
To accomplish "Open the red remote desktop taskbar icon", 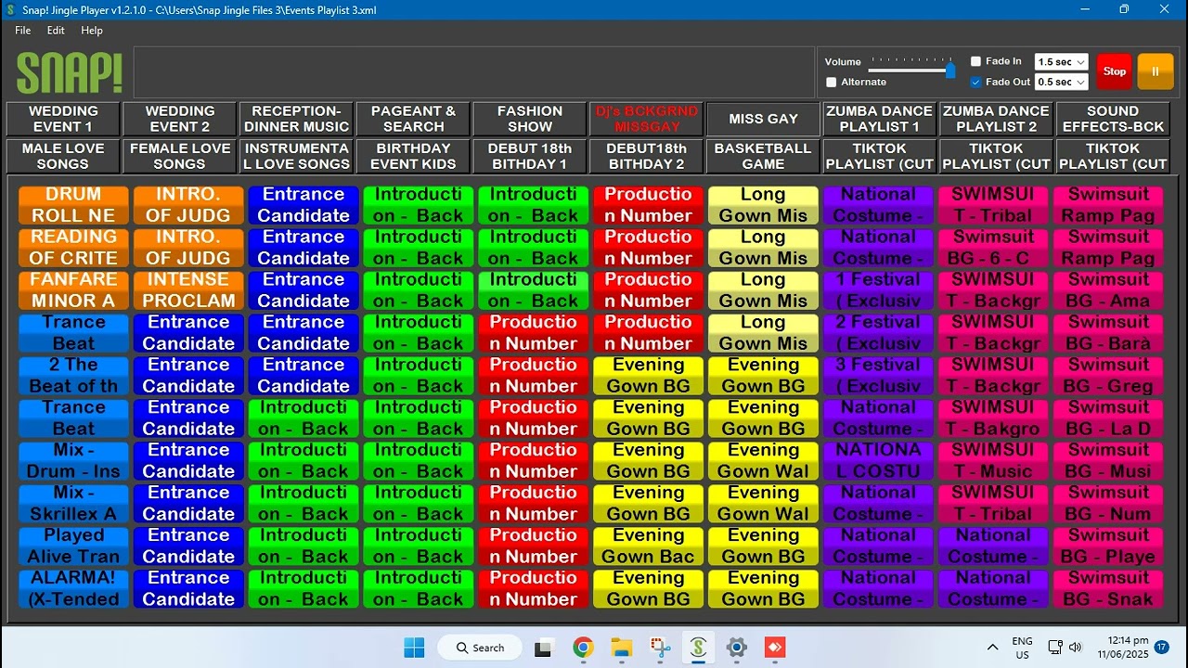I will pos(774,648).
